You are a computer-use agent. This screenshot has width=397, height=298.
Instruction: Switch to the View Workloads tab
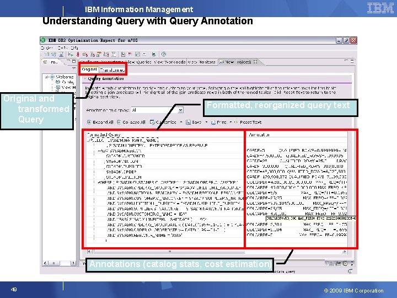tap(170, 62)
